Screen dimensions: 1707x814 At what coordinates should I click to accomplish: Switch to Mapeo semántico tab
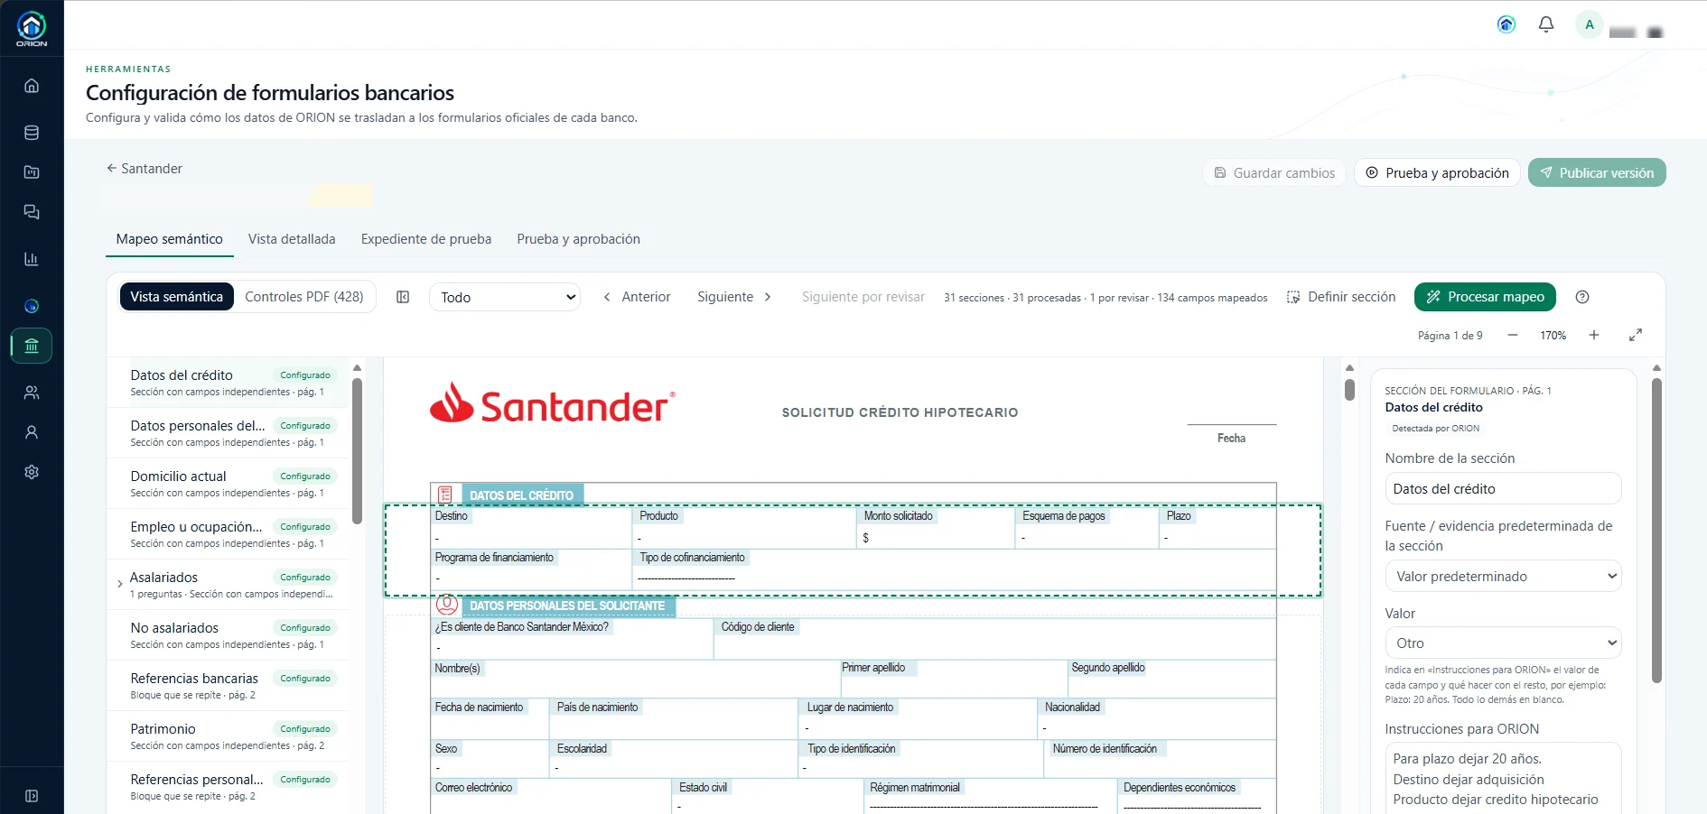170,239
